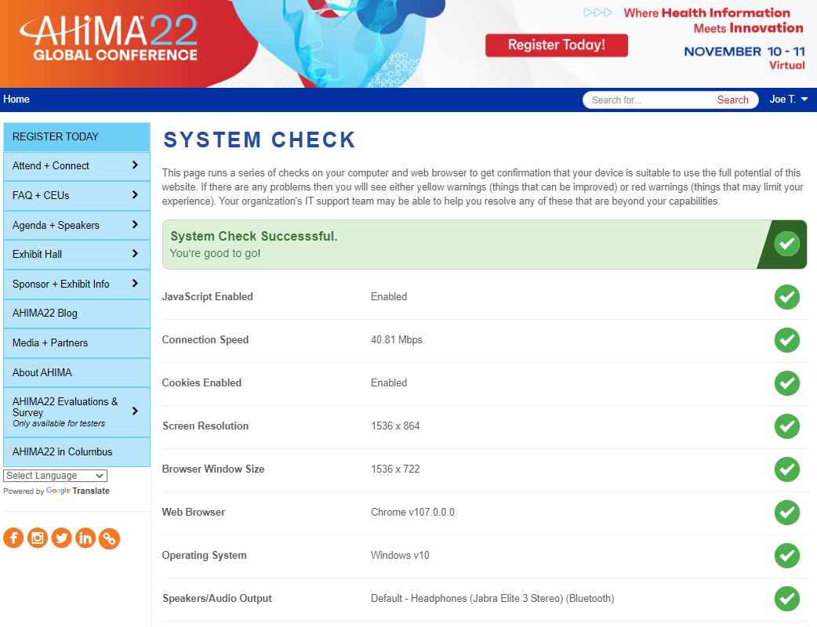Open the Joe T. user menu arrow
This screenshot has width=817, height=627.
click(x=804, y=99)
